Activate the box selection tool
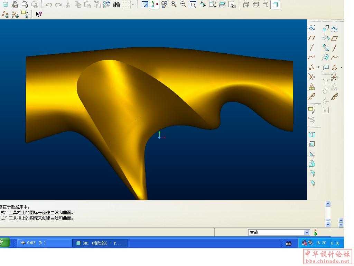 click(x=126, y=5)
